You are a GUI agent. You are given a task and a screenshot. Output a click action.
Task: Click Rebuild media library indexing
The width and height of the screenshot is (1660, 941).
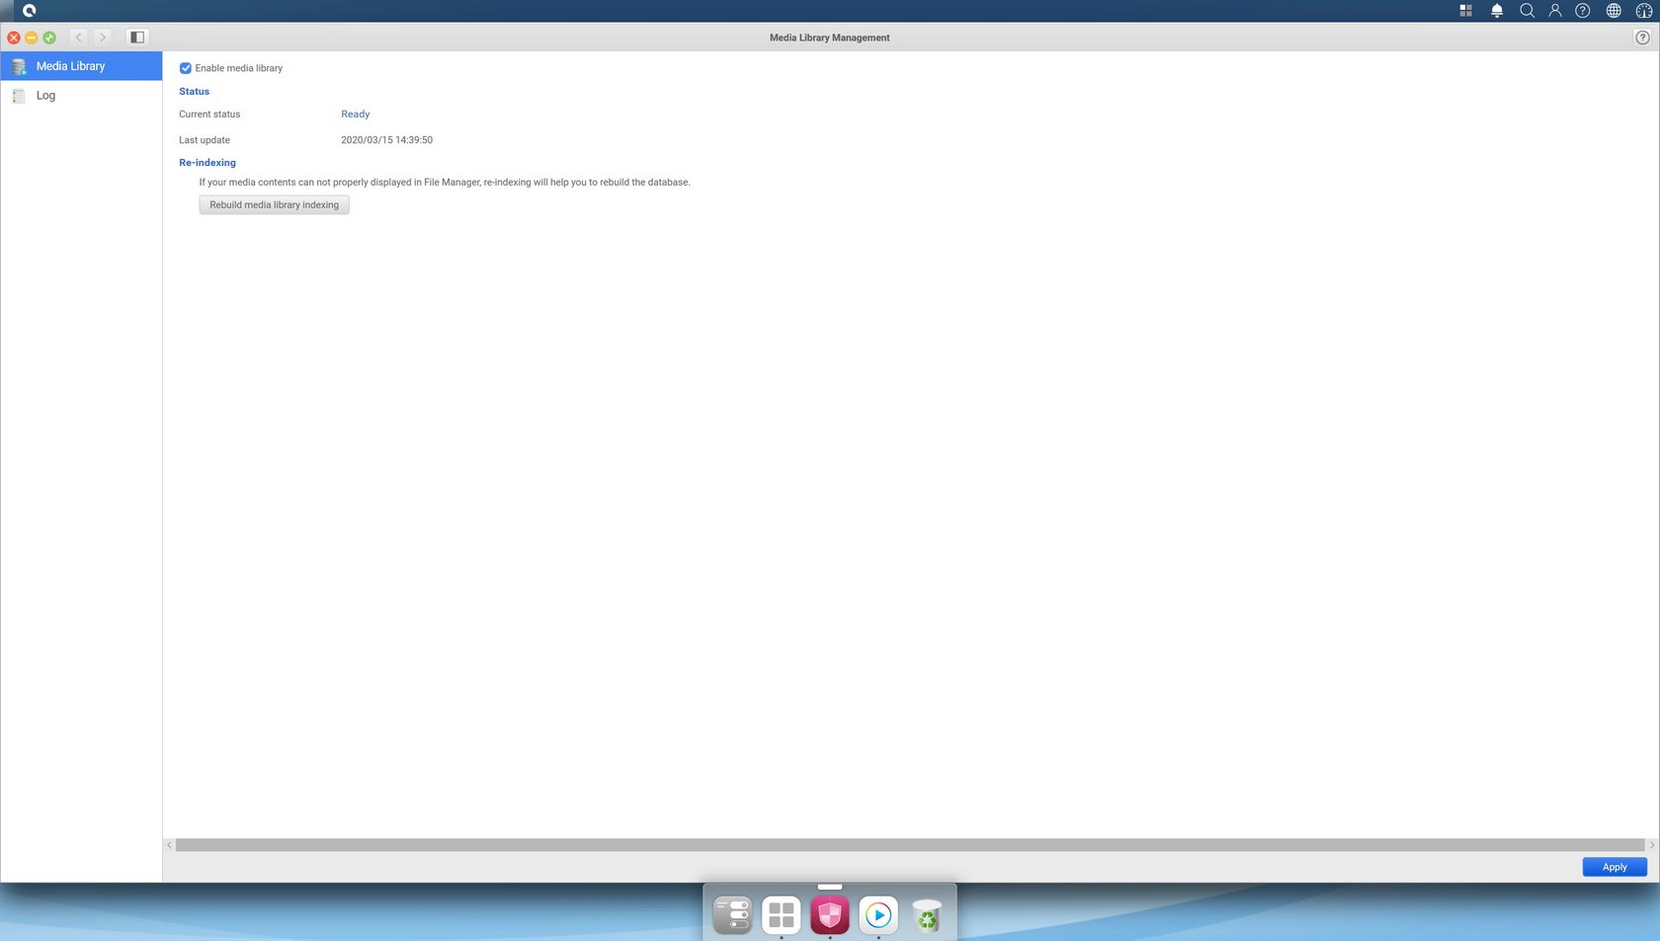click(274, 204)
